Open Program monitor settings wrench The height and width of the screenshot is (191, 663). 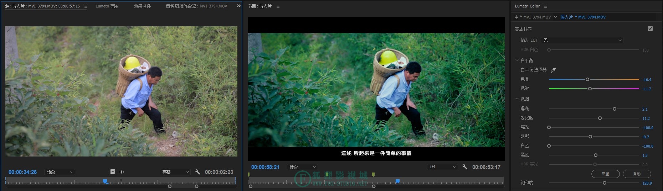click(465, 167)
